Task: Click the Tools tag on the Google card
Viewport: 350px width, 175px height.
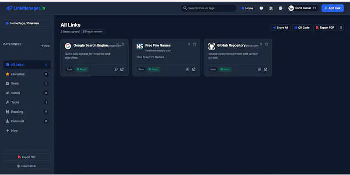Action: [x=70, y=70]
